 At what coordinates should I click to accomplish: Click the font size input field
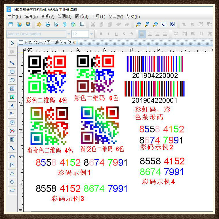(x=80, y=34)
